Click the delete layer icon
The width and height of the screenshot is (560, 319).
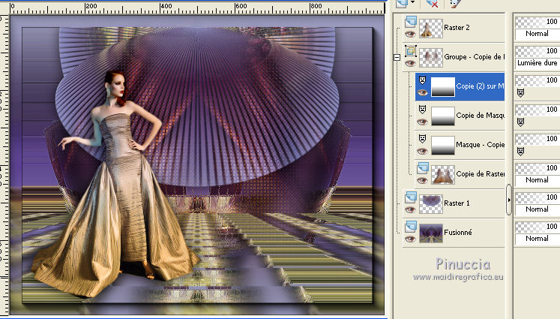point(433,4)
